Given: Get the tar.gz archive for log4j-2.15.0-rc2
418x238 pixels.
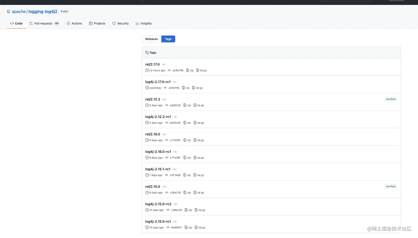Looking at the screenshot, I should 200,210.
